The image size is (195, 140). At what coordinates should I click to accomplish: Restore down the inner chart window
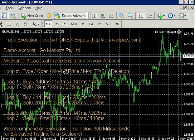186,8
